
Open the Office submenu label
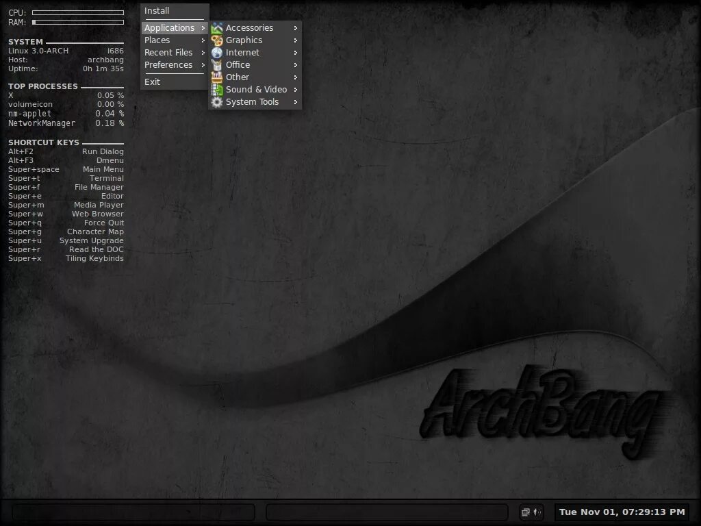(x=238, y=65)
